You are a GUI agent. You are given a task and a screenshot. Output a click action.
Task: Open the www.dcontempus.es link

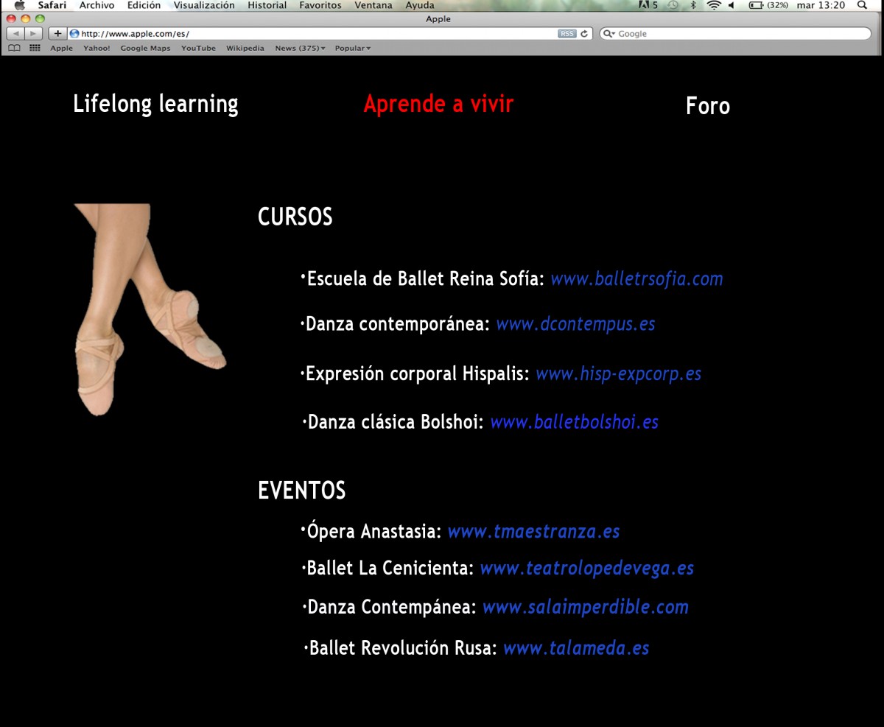[575, 324]
